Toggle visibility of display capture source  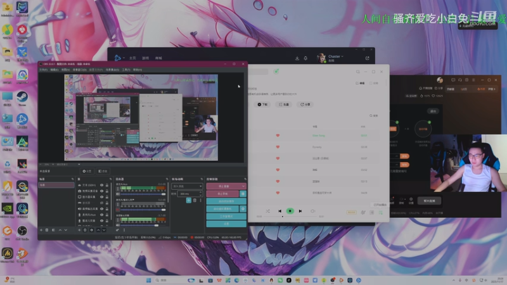101,197
